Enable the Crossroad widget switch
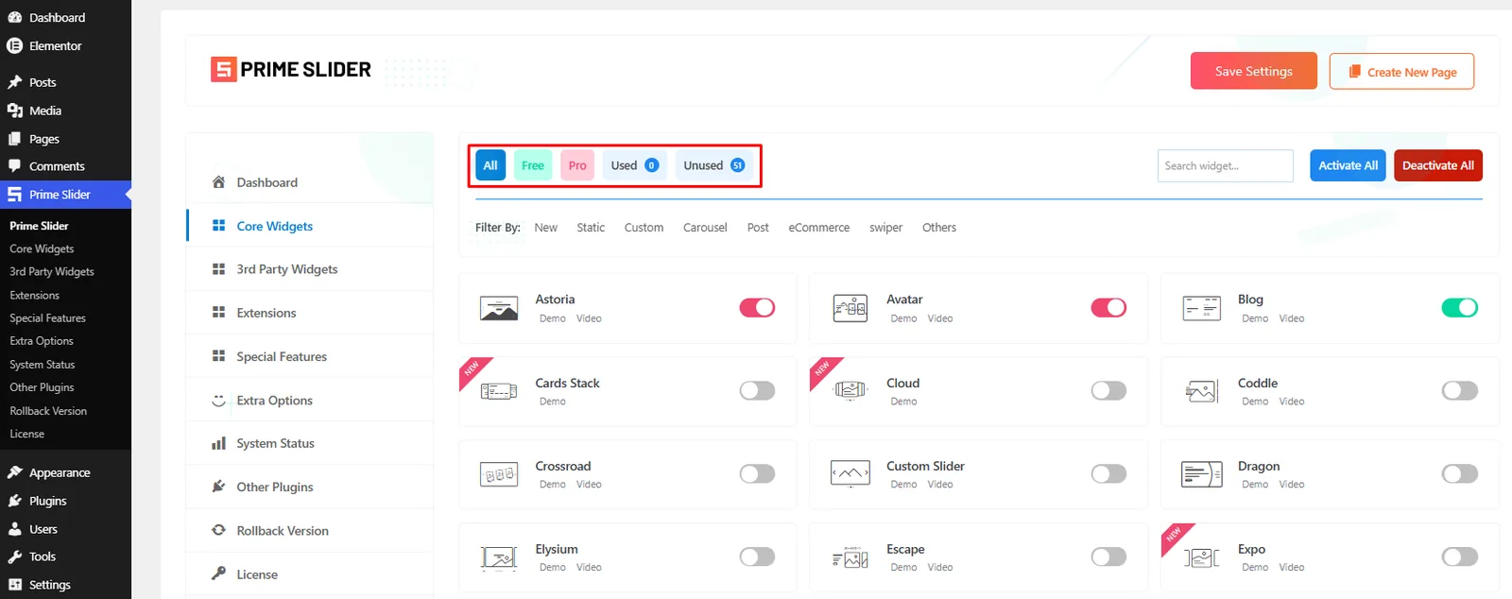The height and width of the screenshot is (599, 1512). pyautogui.click(x=757, y=473)
